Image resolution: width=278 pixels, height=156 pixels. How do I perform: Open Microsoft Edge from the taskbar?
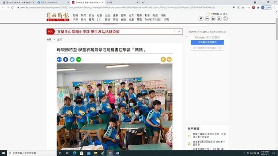click(x=74, y=153)
